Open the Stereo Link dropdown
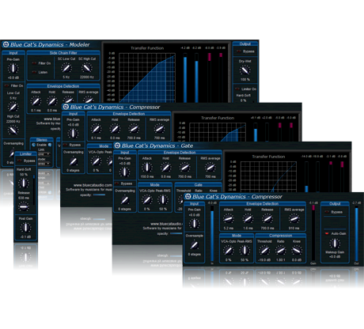 click(44, 154)
